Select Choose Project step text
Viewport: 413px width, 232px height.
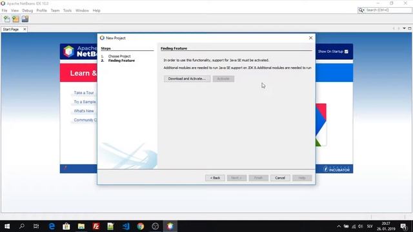119,56
